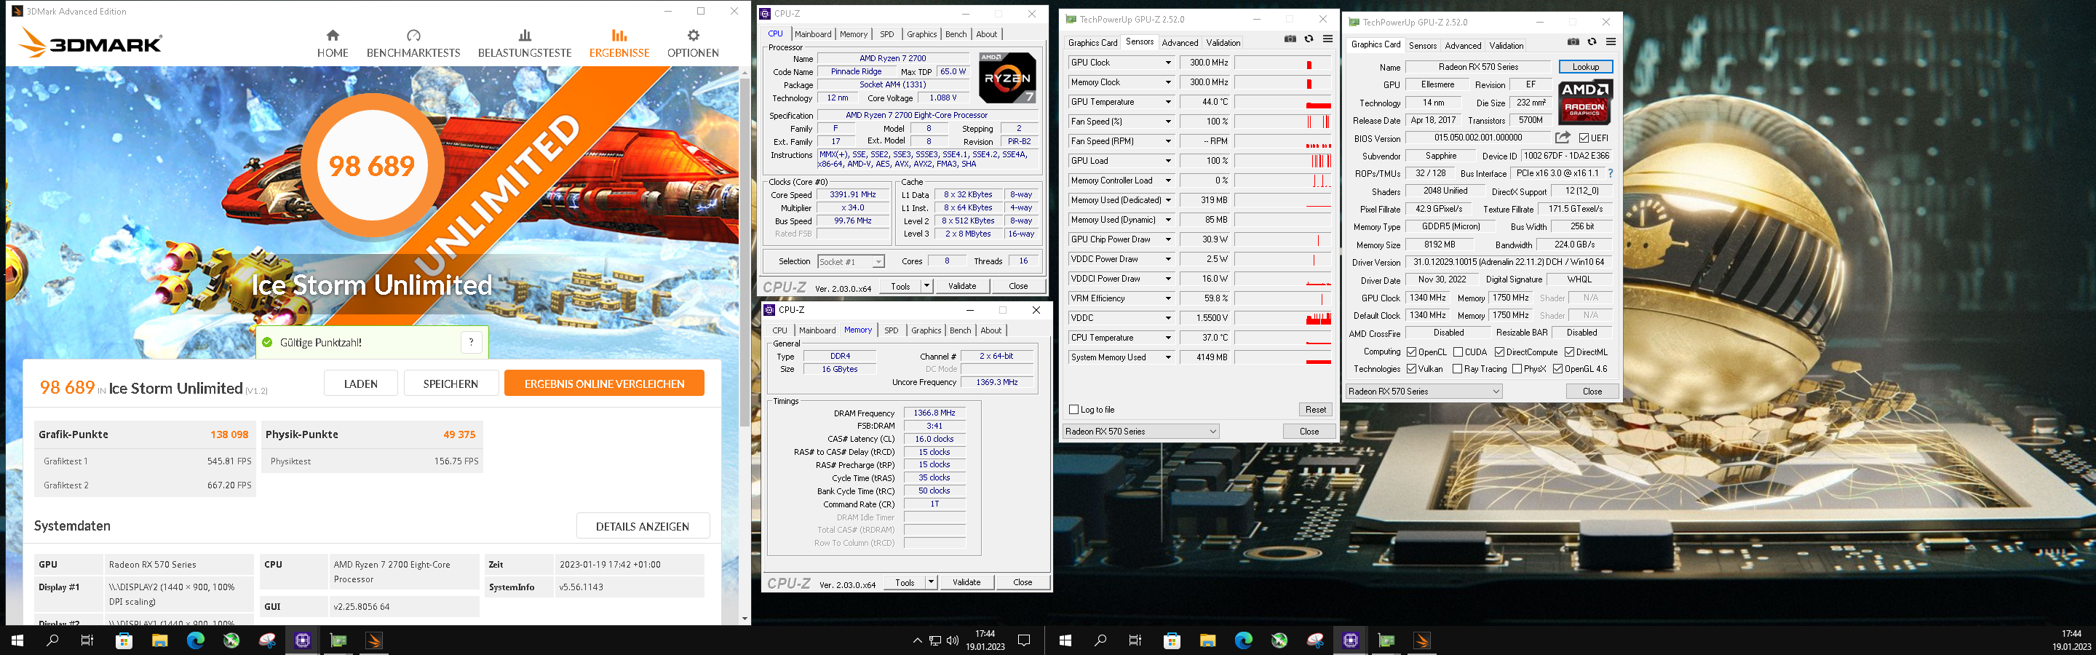This screenshot has height=655, width=2096.
Task: Toggle the CUDA checkbox
Action: [1458, 352]
